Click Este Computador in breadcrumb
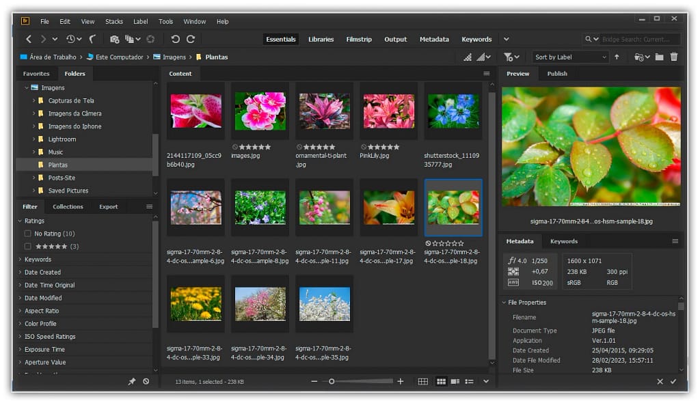 click(120, 57)
